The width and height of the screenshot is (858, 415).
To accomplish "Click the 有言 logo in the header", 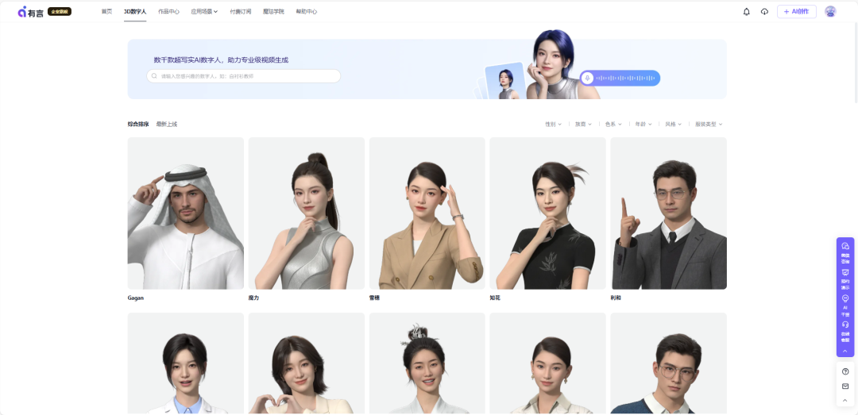I will (x=30, y=11).
